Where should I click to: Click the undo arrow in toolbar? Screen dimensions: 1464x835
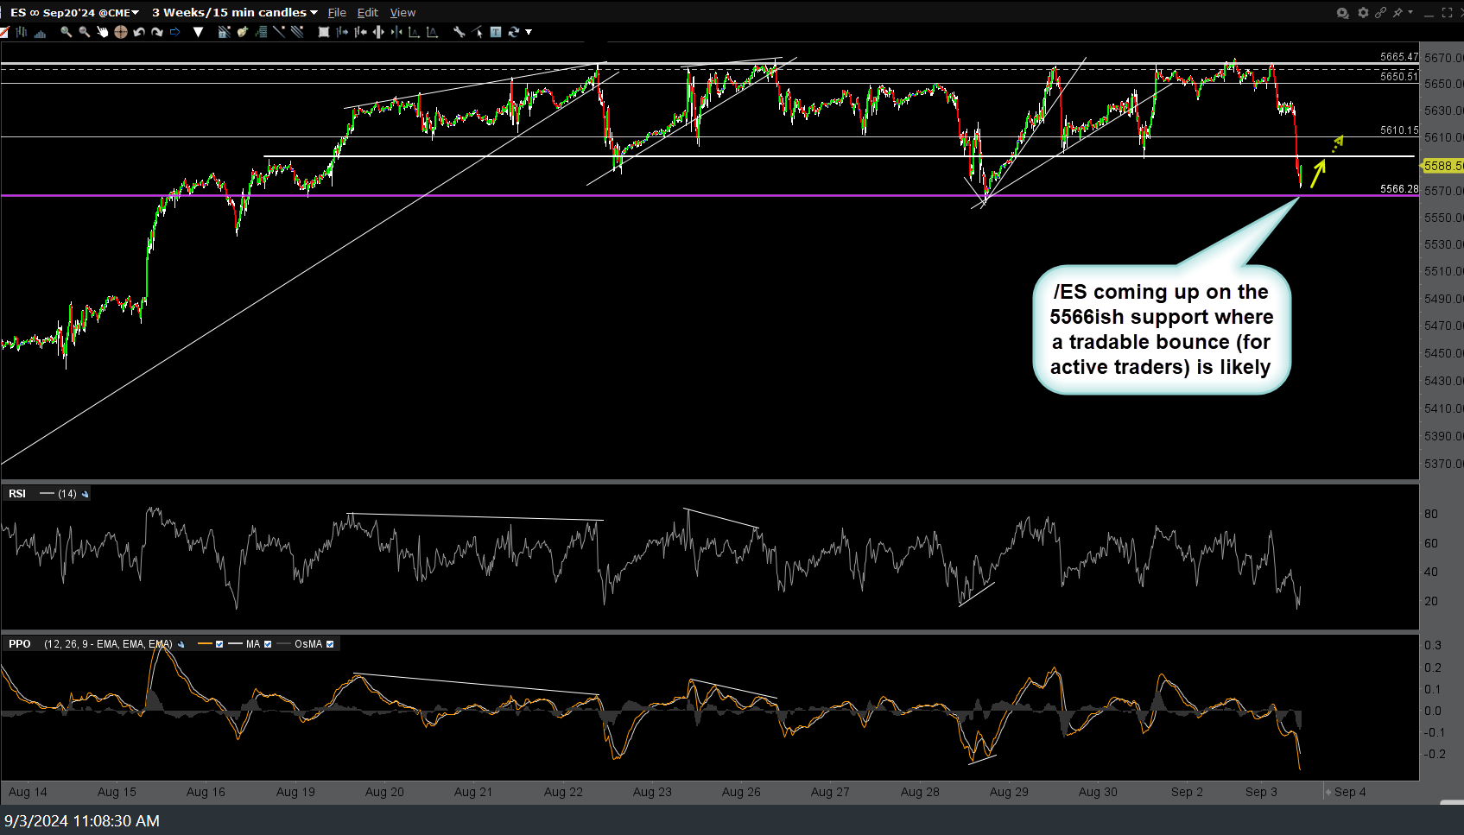[x=139, y=32]
